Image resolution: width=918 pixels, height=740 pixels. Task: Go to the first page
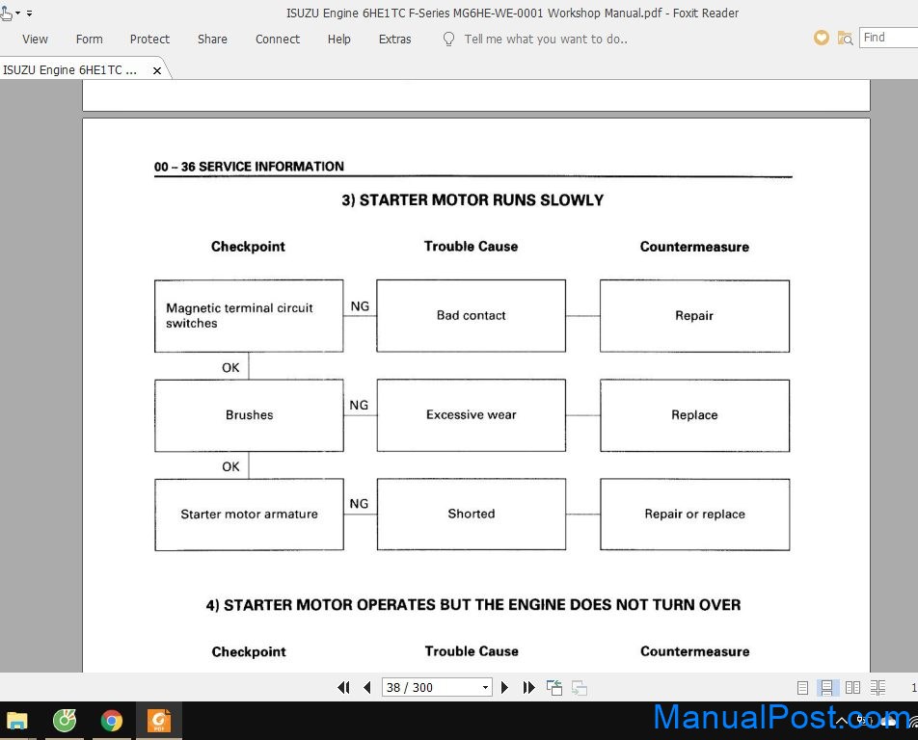pyautogui.click(x=343, y=687)
